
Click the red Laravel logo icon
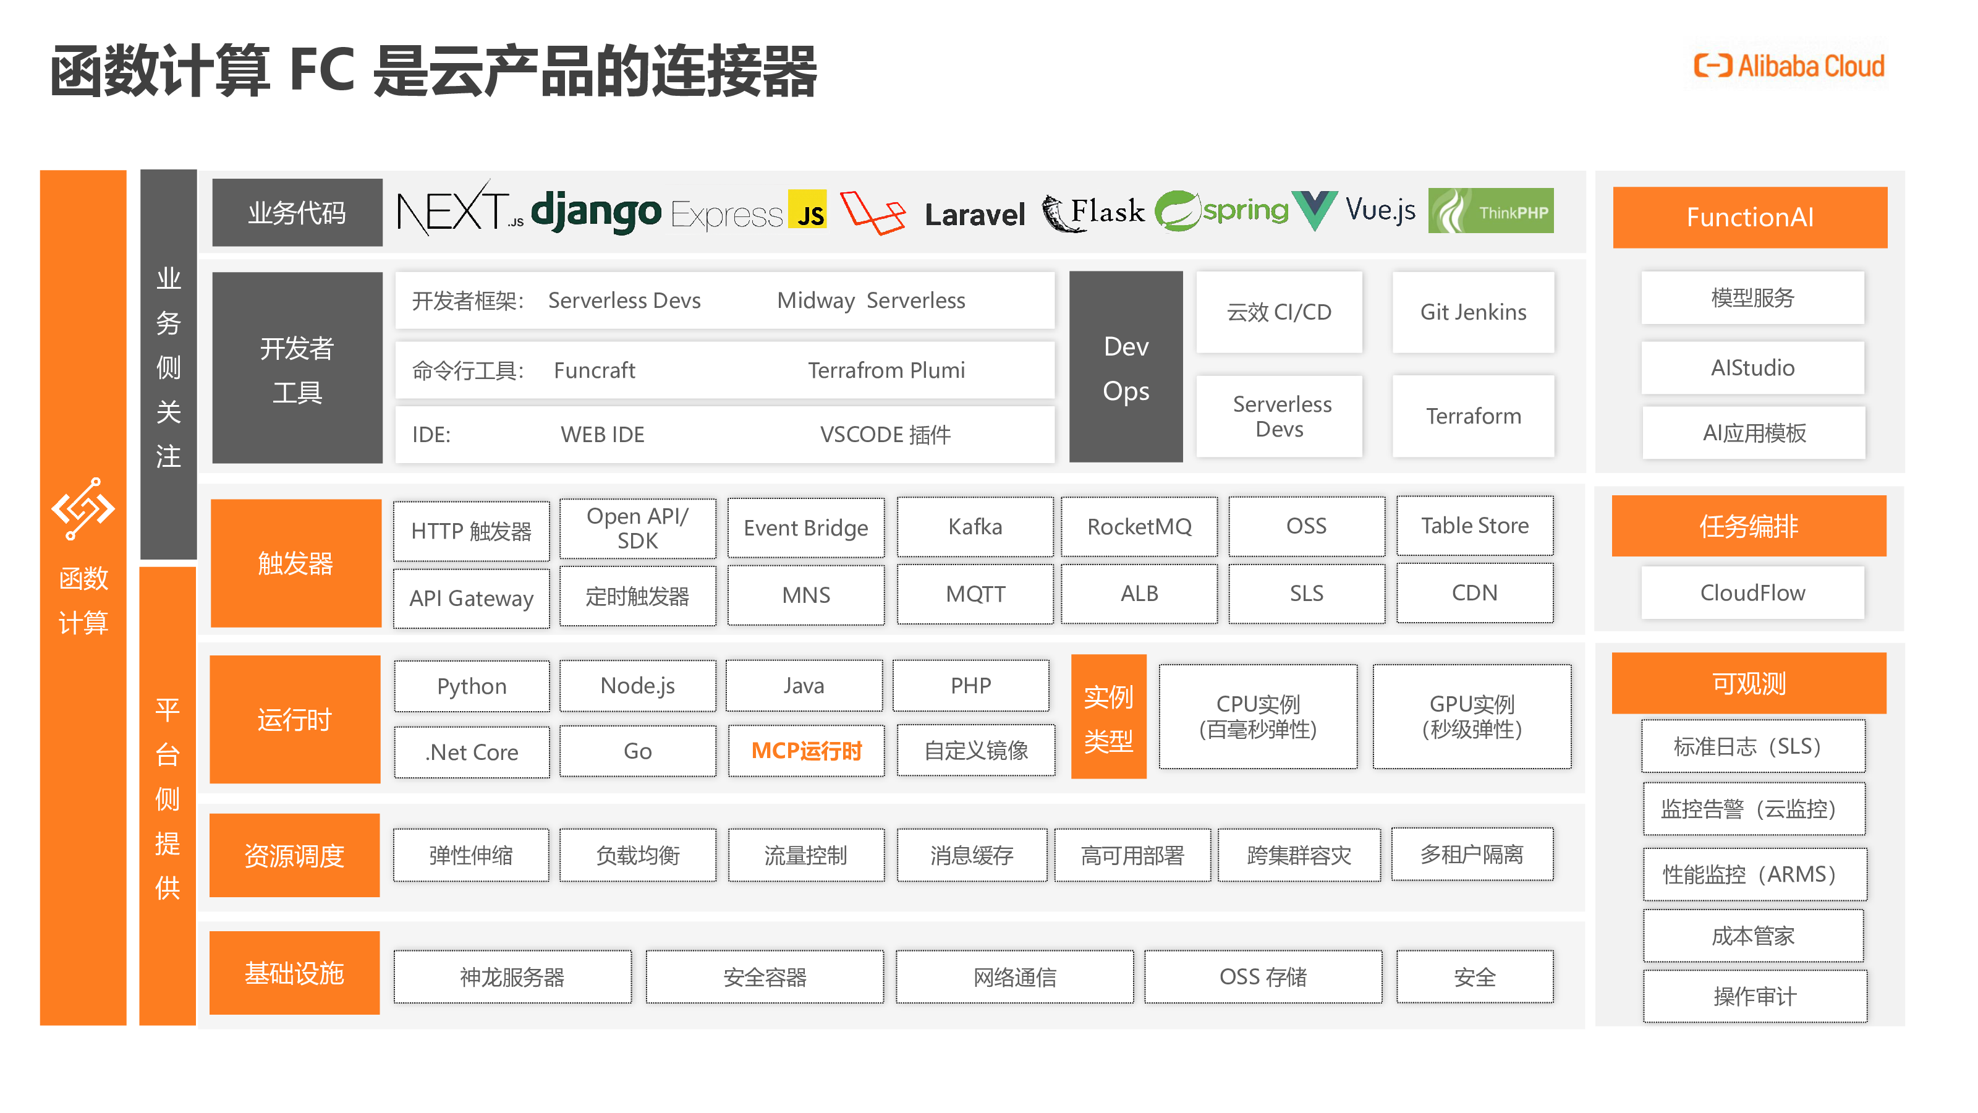coord(872,213)
